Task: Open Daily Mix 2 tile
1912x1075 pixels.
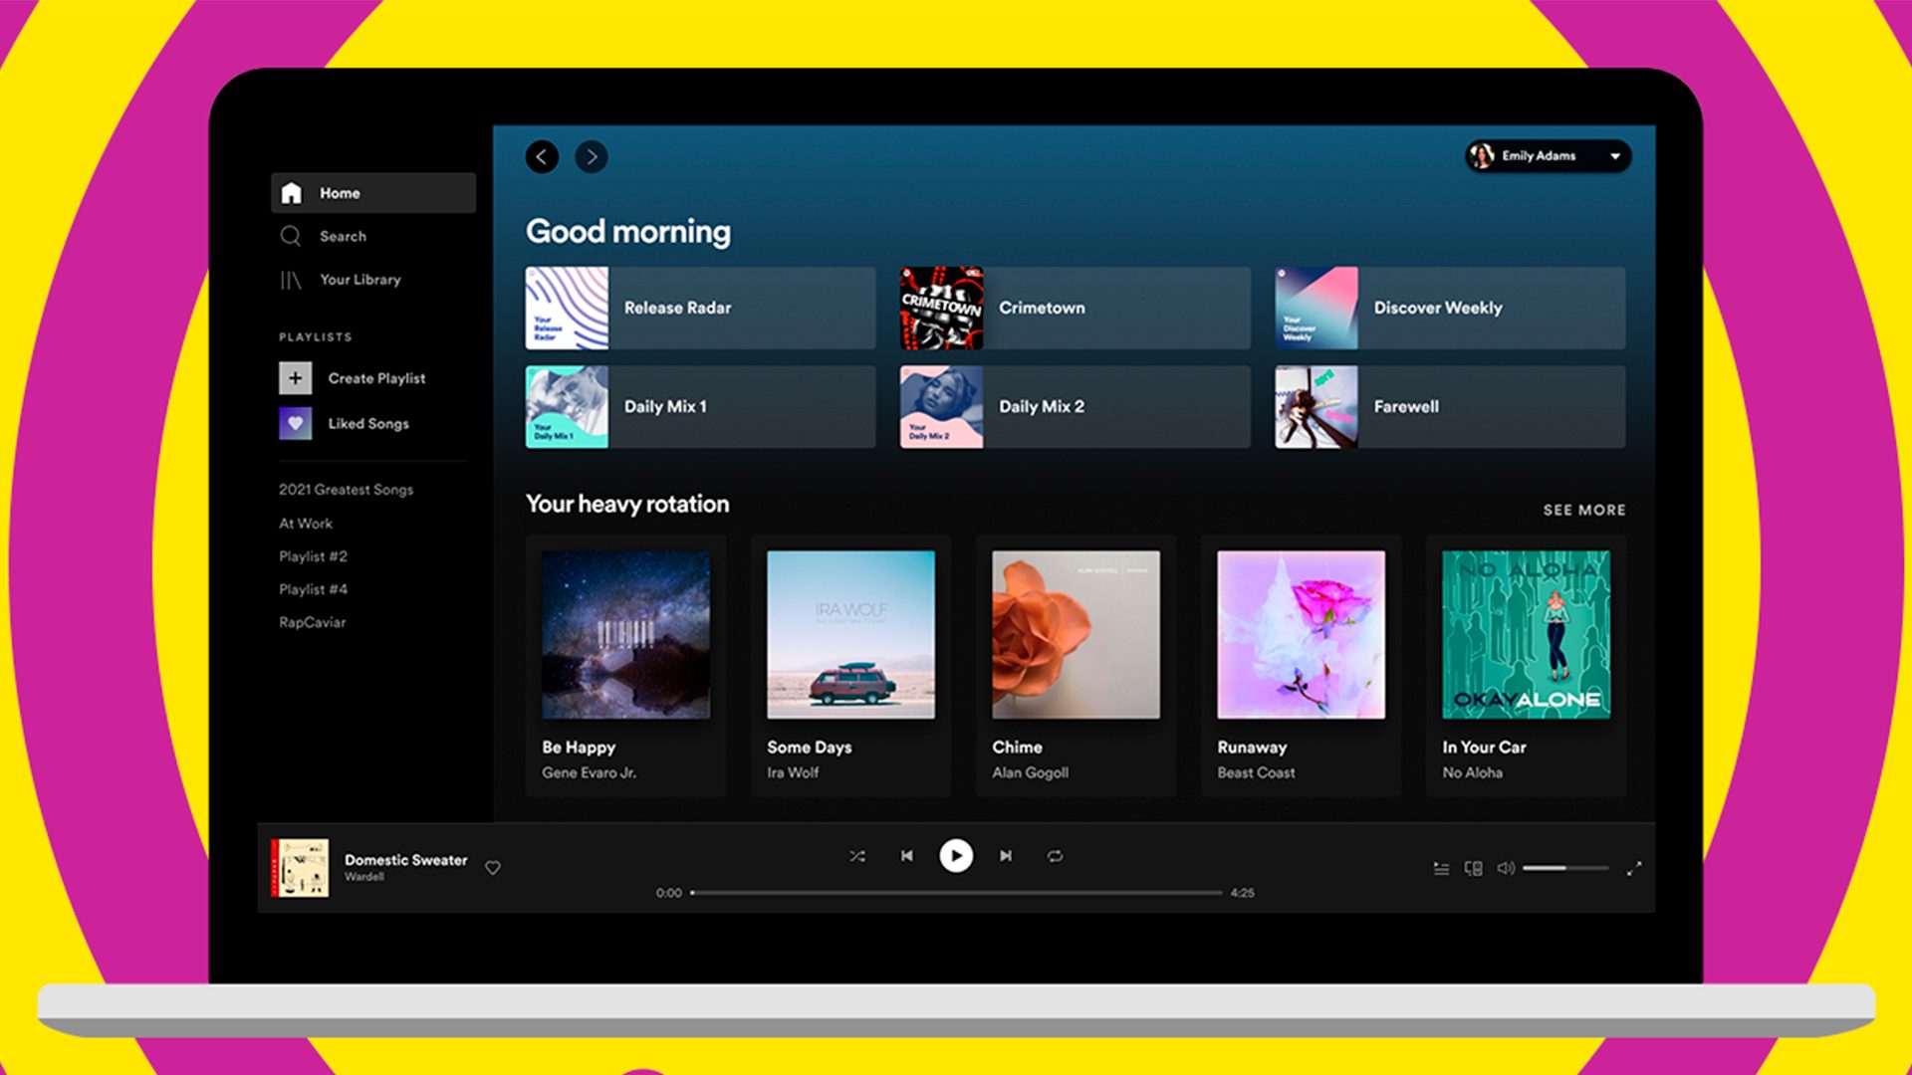Action: [x=1075, y=406]
